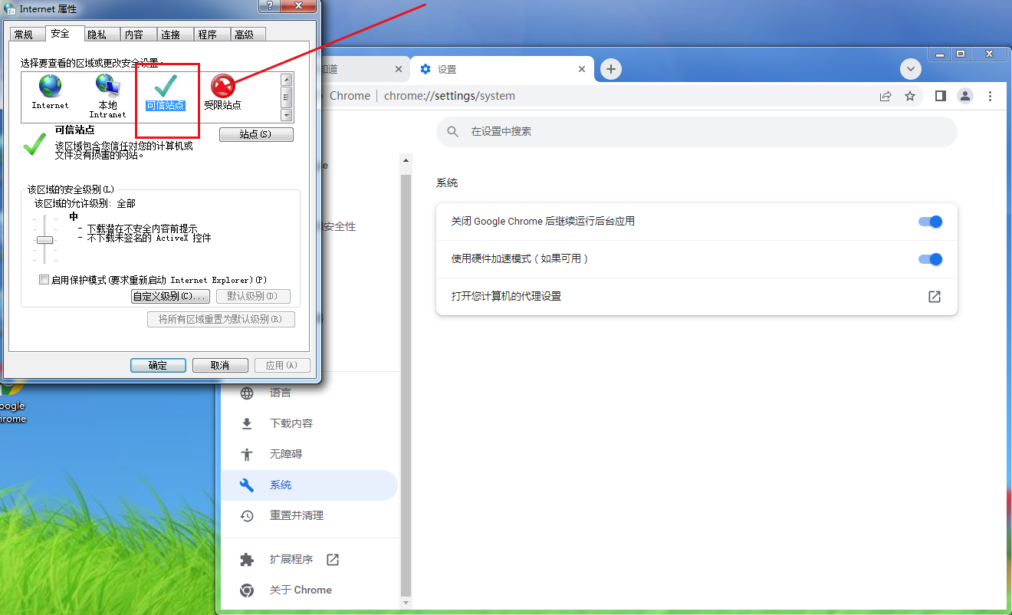Click the wrench icon beside 系统
The height and width of the screenshot is (615, 1012).
pos(247,485)
